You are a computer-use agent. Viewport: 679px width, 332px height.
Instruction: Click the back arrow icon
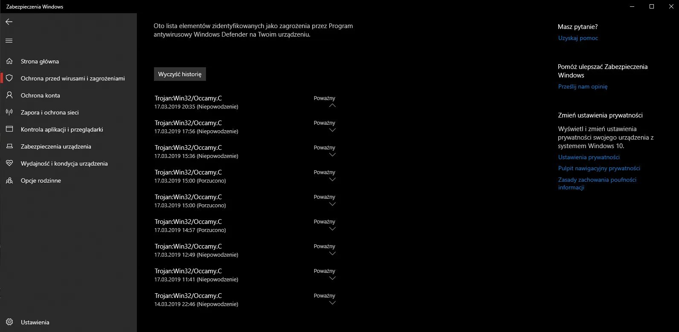(9, 22)
